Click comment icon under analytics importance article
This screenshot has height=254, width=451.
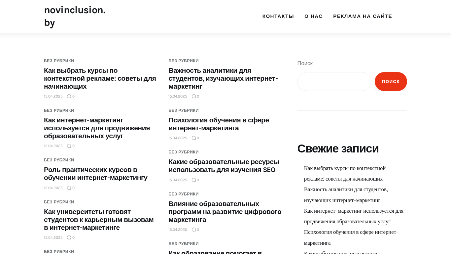click(194, 96)
